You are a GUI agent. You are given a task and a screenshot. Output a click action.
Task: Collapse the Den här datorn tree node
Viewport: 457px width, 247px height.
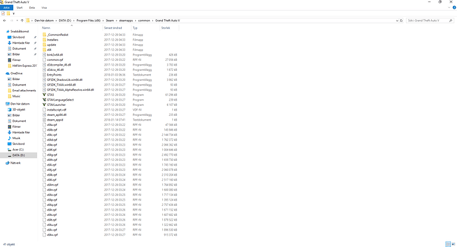coord(3,104)
